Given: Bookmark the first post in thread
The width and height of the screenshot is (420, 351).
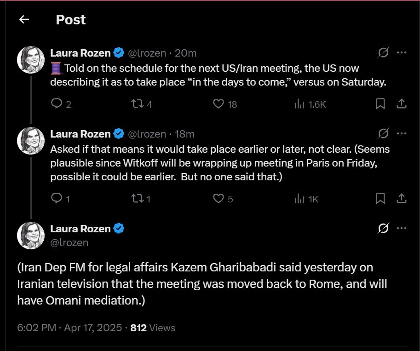Looking at the screenshot, I should (380, 104).
